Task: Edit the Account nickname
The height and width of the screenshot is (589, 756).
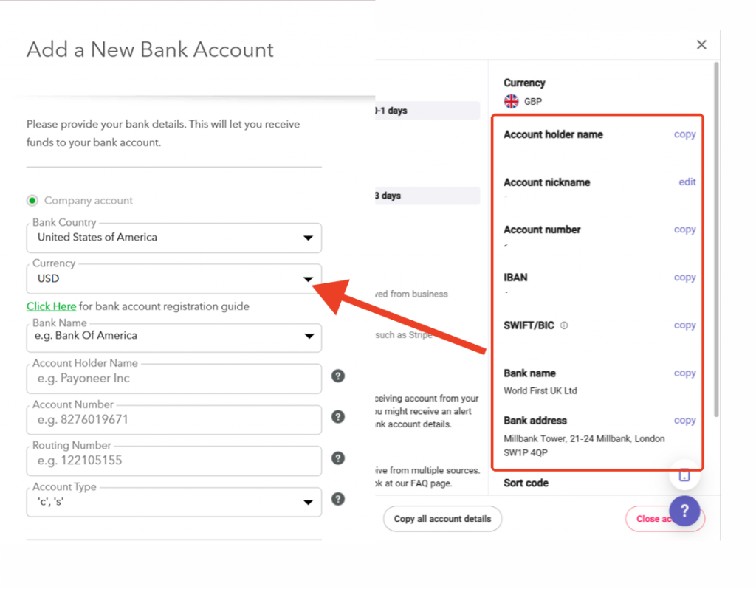Action: (687, 182)
